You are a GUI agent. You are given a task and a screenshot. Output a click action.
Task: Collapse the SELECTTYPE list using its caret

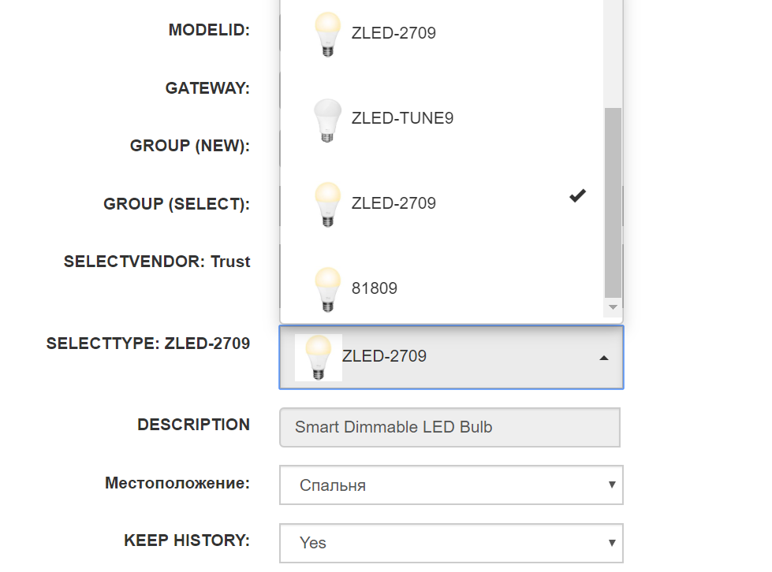(x=603, y=358)
